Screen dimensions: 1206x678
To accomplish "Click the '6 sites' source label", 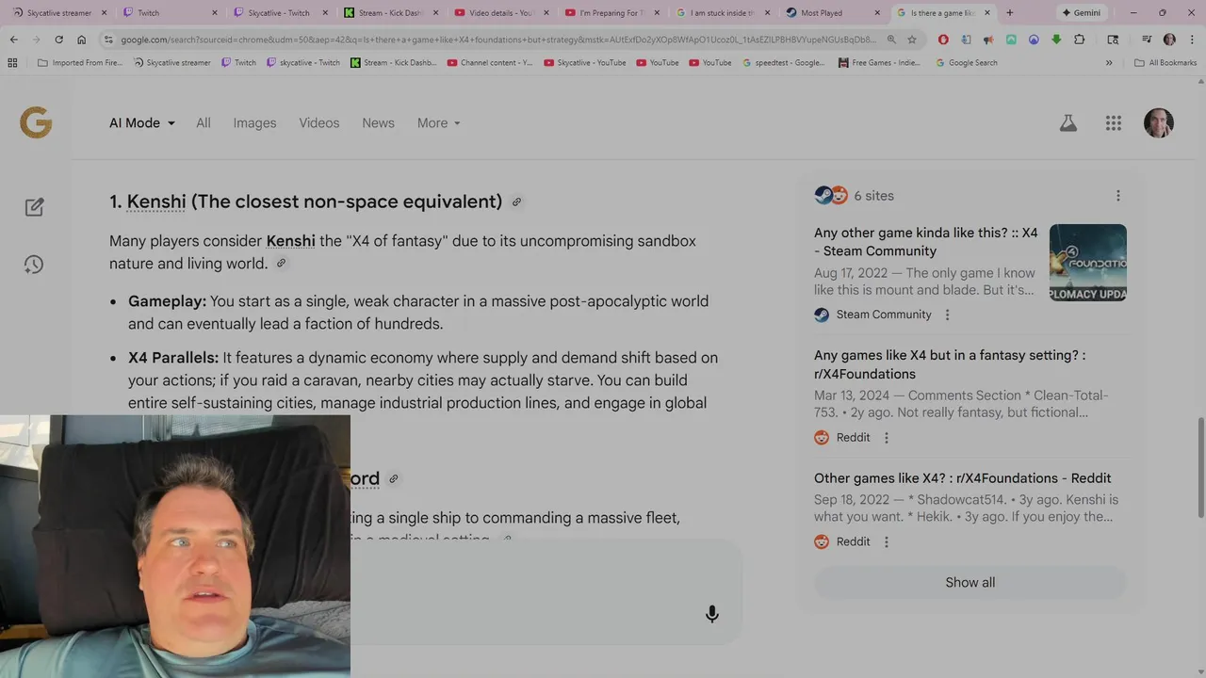I will pos(873,196).
